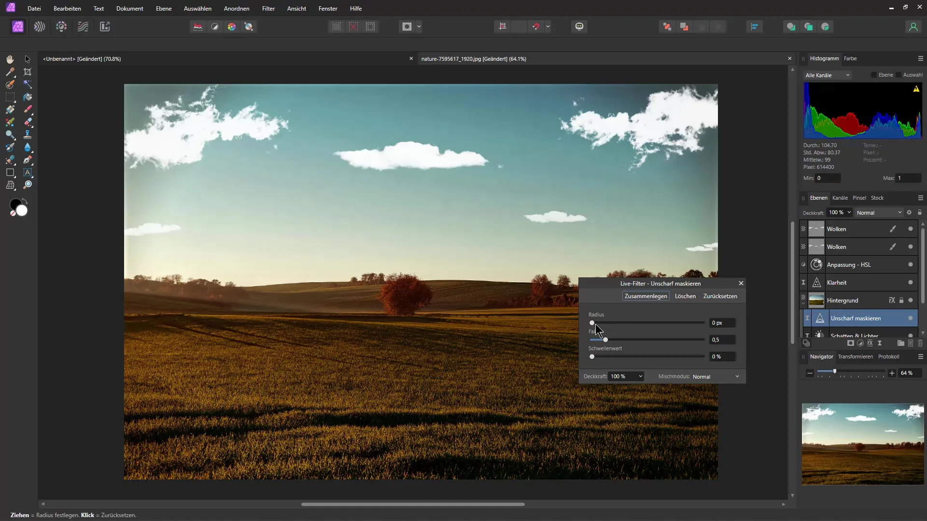Viewport: 927px width, 521px height.
Task: Select the Erase Brush tool
Action: [x=28, y=122]
